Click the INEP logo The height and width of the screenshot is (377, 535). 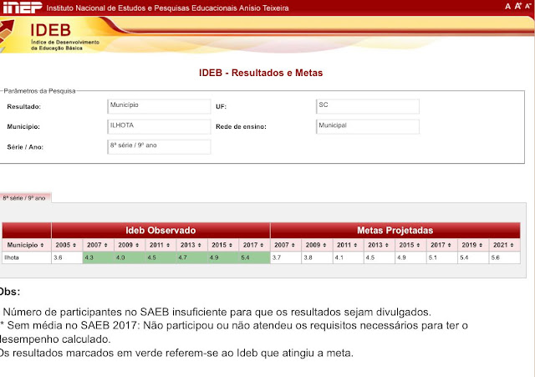click(23, 8)
